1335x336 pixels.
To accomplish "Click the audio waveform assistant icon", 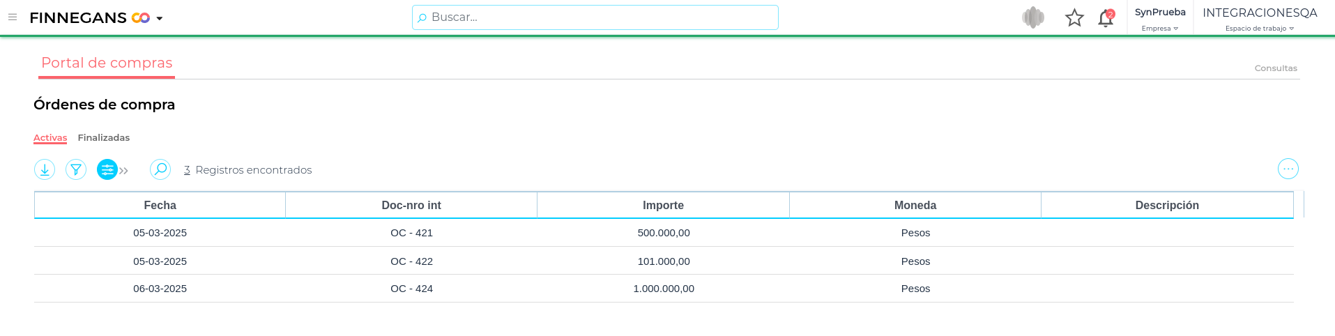I will (x=1033, y=17).
